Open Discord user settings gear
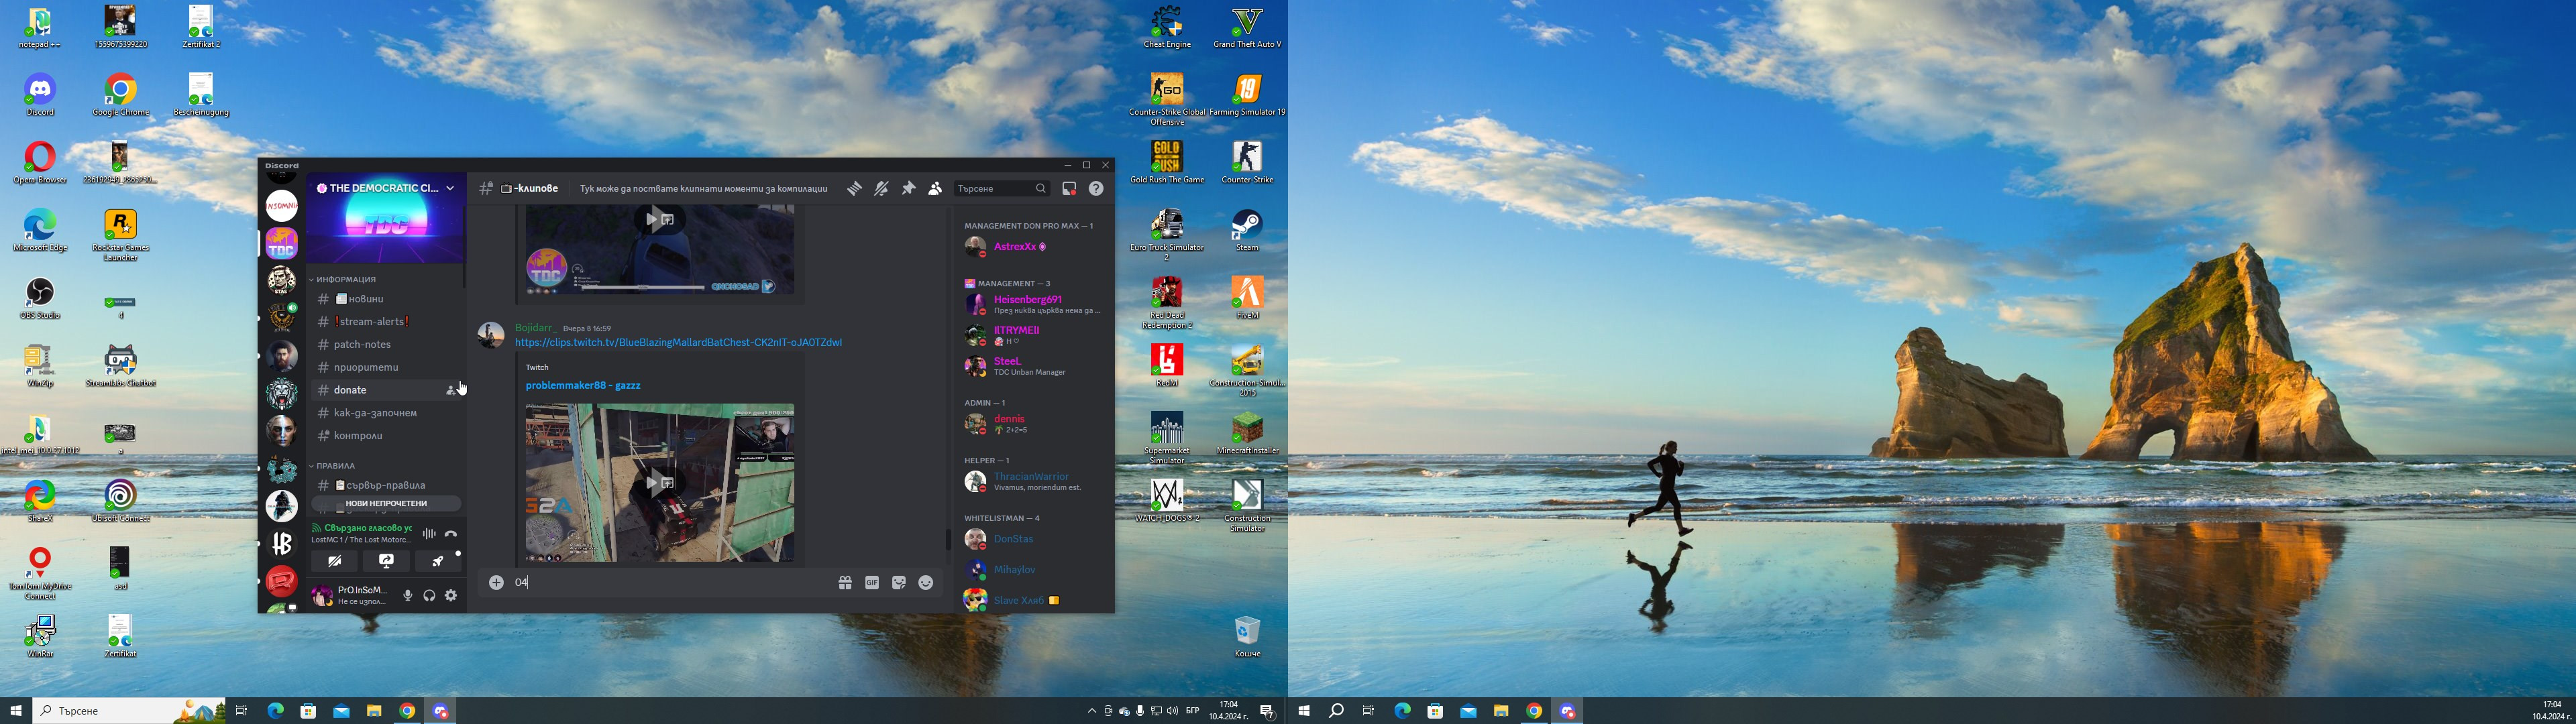The width and height of the screenshot is (2576, 724). 451,596
